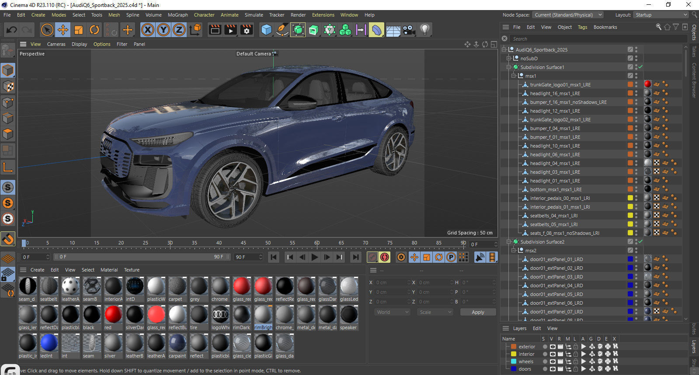Open viewport Cameras menu

(x=56, y=44)
